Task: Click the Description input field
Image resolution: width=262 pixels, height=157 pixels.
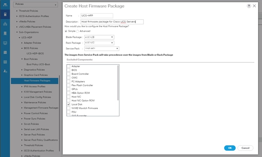Action: pyautogui.click(x=112, y=22)
